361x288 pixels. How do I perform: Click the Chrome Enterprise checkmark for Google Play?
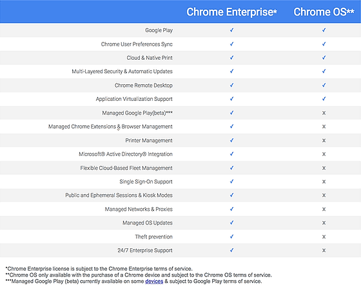tap(231, 30)
